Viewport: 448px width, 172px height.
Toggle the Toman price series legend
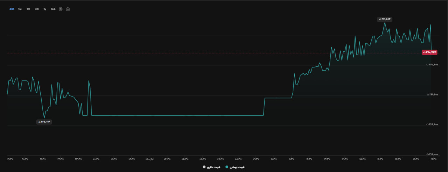pos(234,167)
